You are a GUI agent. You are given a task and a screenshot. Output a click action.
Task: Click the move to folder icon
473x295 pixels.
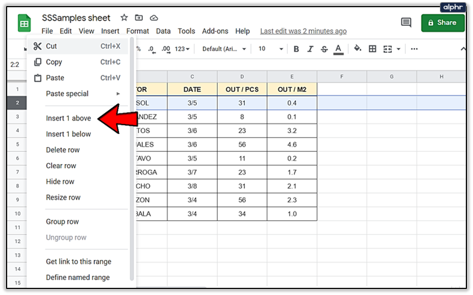pos(139,18)
